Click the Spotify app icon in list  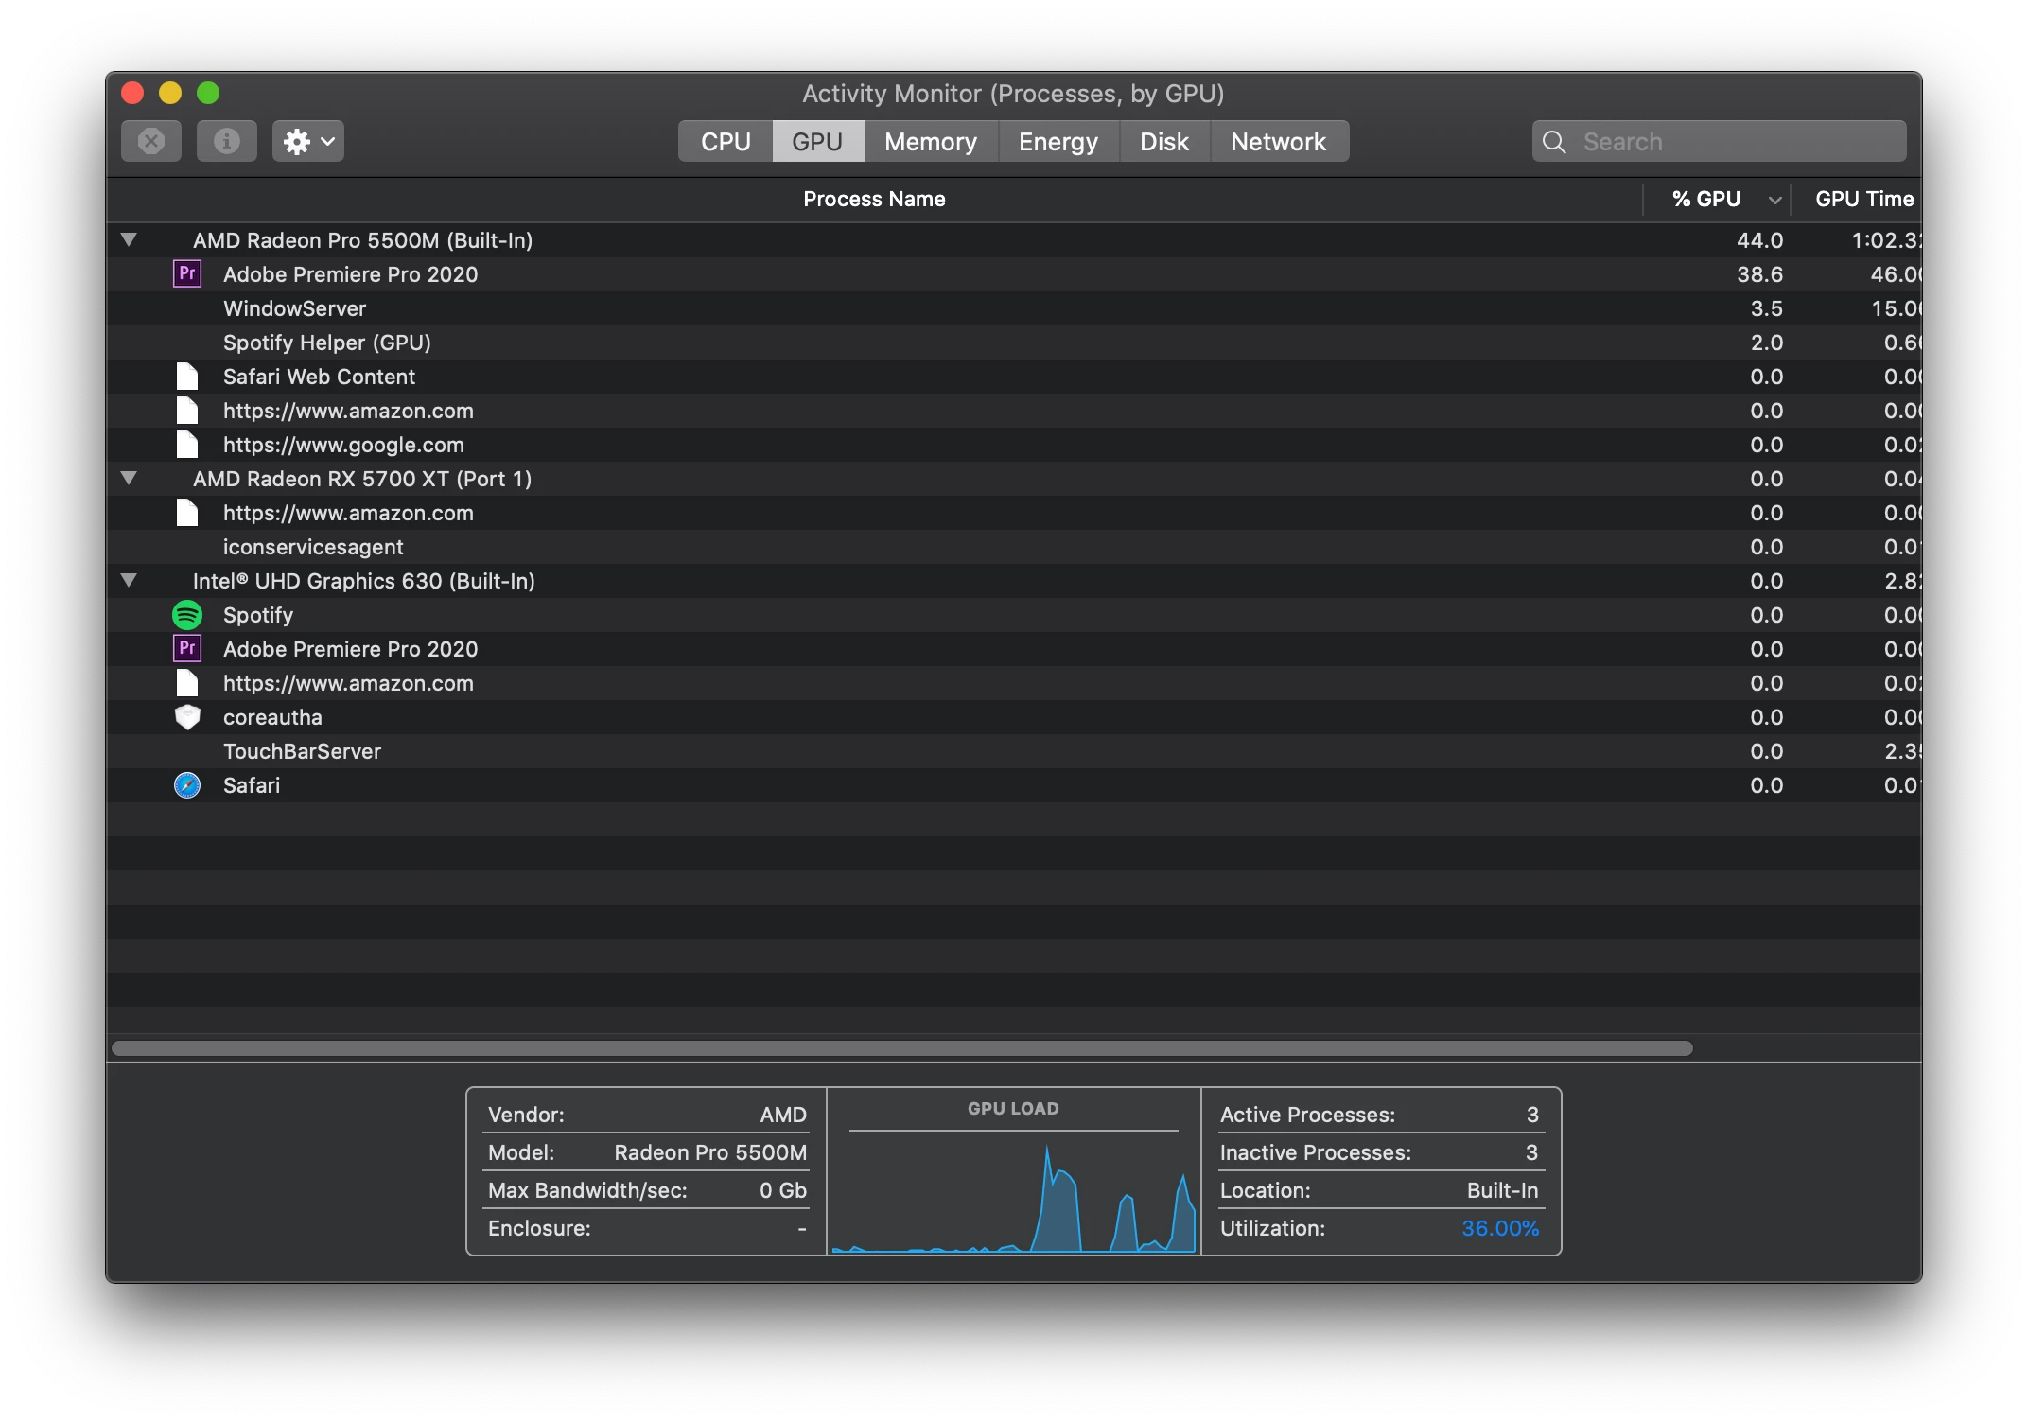pos(187,615)
